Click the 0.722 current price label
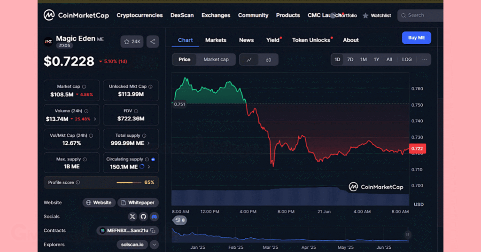481x252 pixels. click(417, 149)
